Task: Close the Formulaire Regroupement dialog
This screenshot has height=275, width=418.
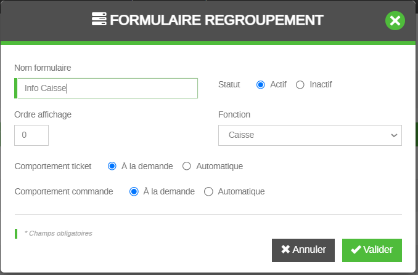Action: 395,21
